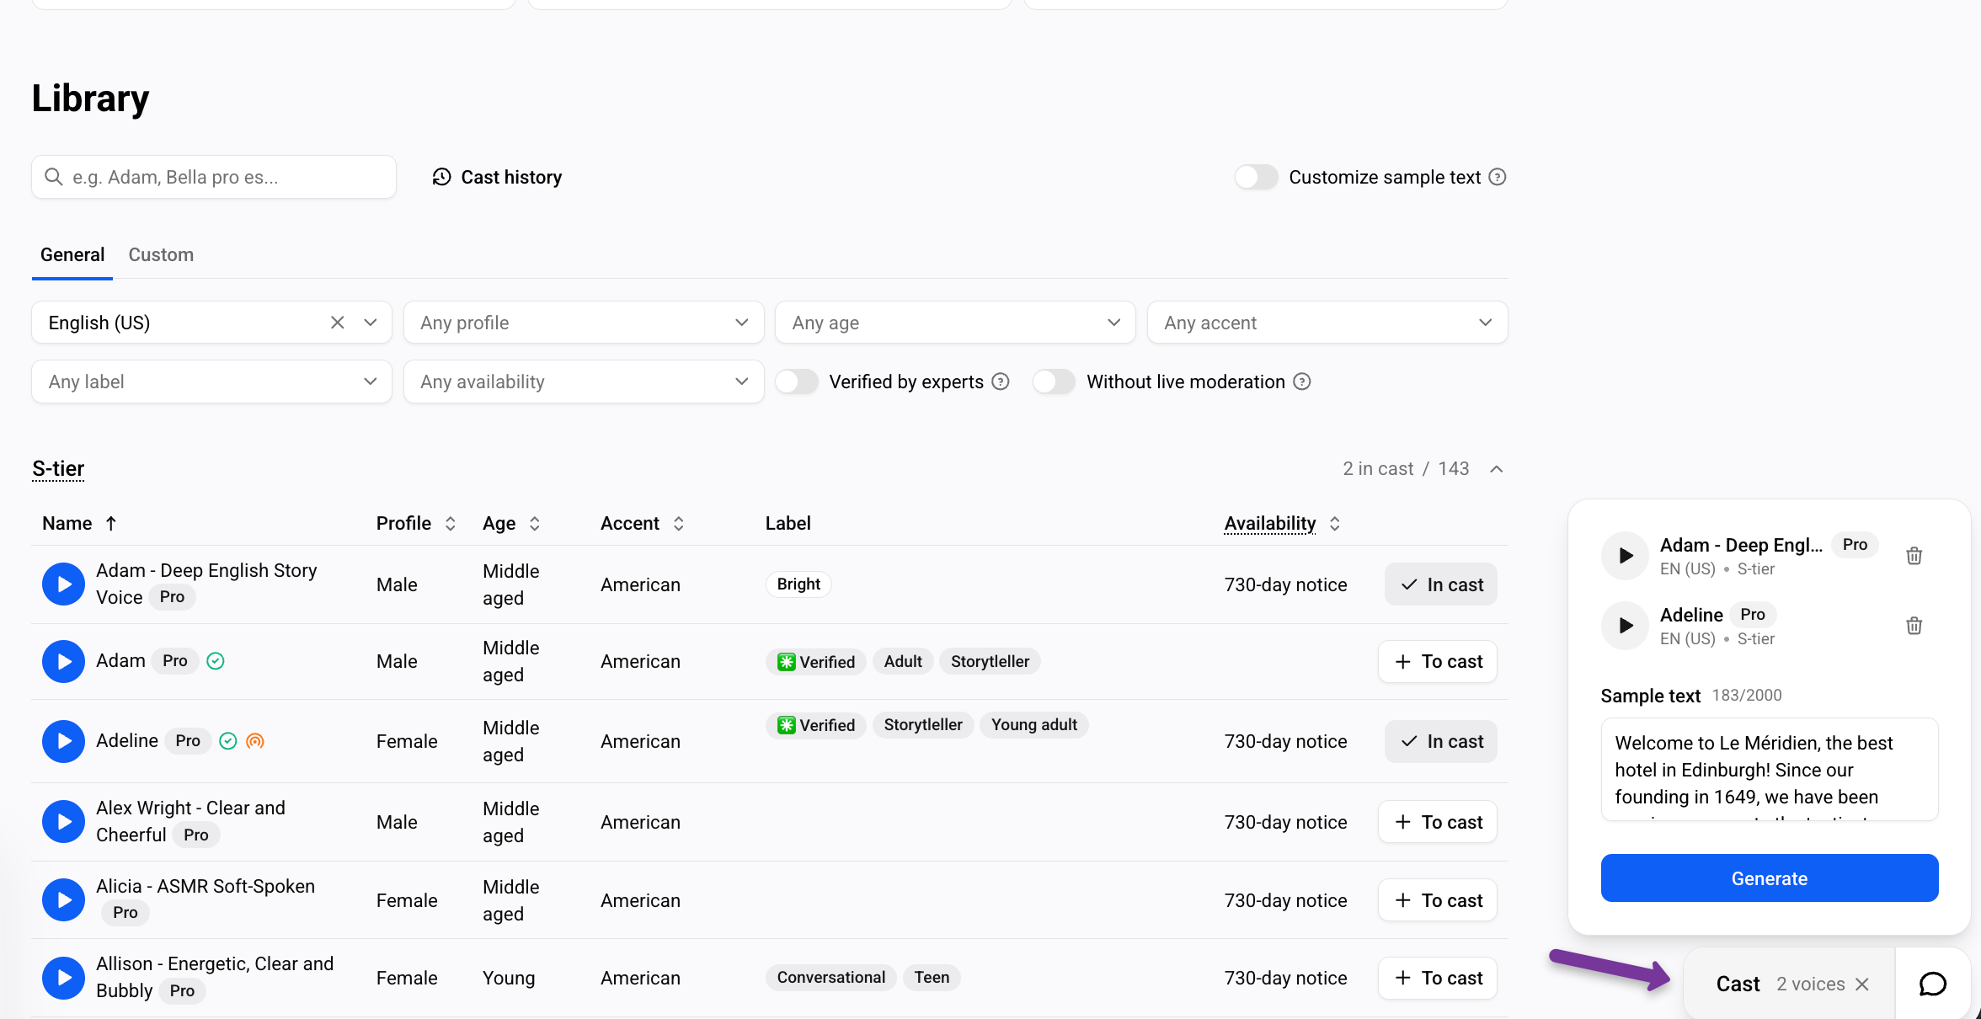Click the S-tier heading

(58, 468)
